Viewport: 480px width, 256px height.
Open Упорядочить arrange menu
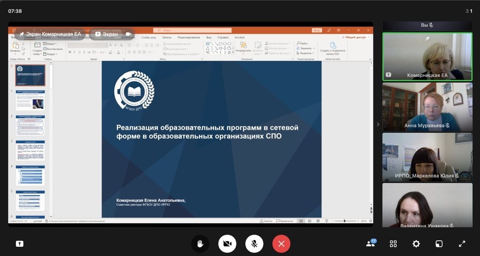click(x=243, y=47)
